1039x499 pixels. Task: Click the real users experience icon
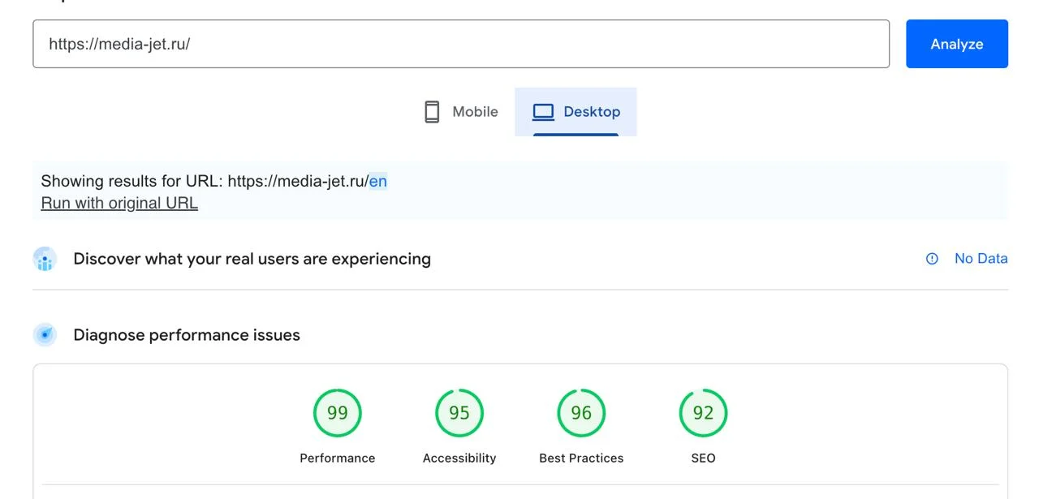(45, 260)
